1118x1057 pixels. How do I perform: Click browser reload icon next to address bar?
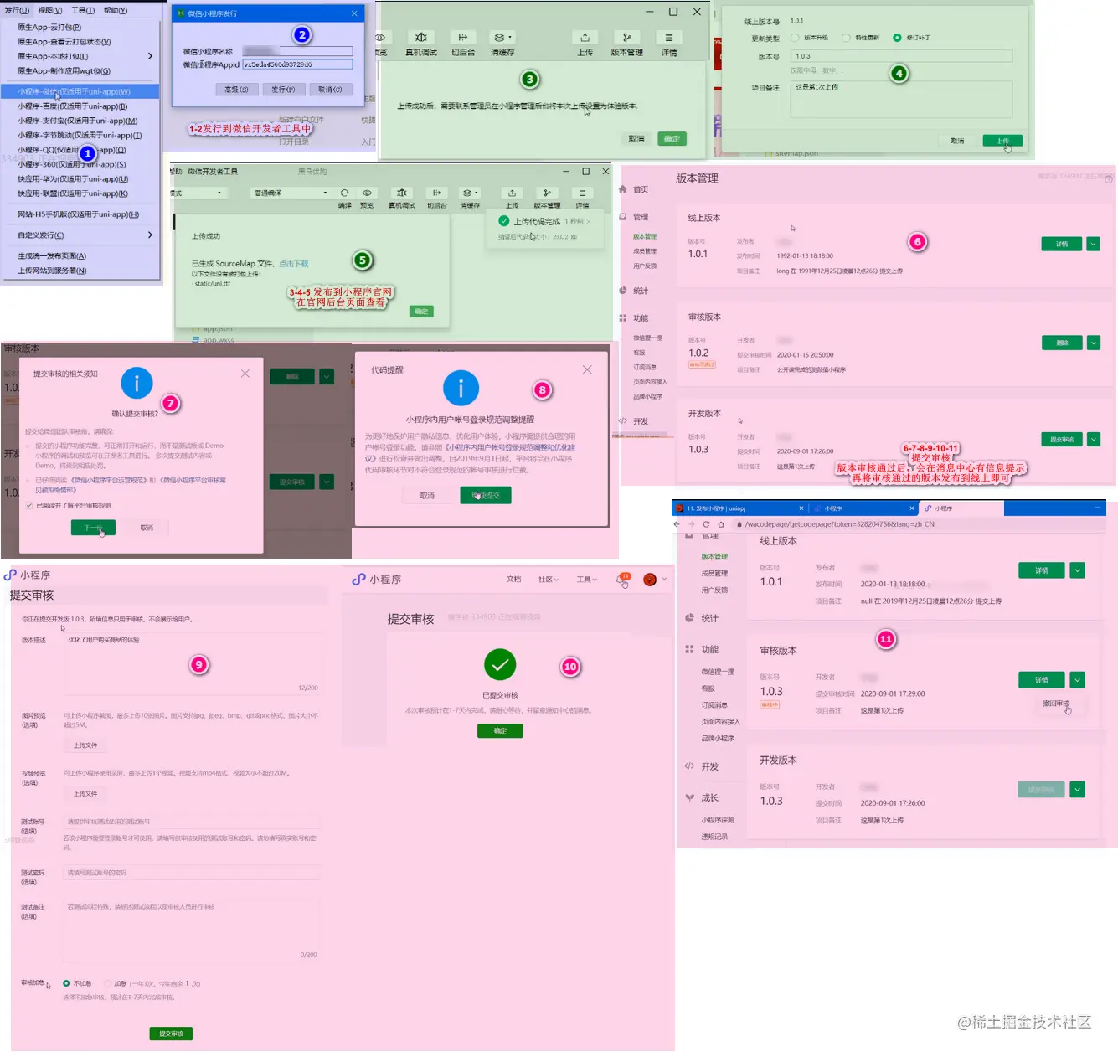[x=706, y=524]
